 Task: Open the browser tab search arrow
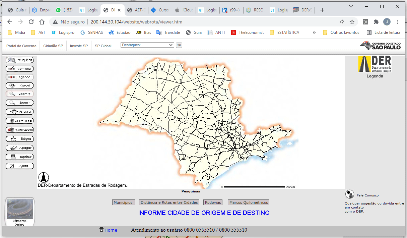pos(351,6)
